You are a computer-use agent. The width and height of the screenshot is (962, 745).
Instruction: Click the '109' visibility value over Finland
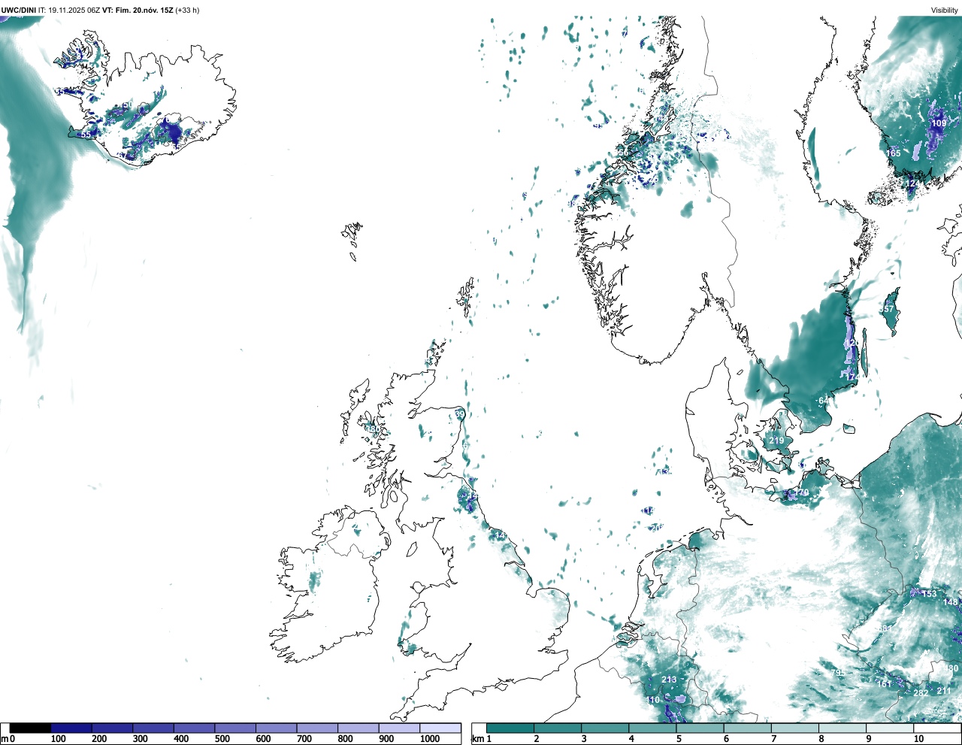click(x=939, y=123)
